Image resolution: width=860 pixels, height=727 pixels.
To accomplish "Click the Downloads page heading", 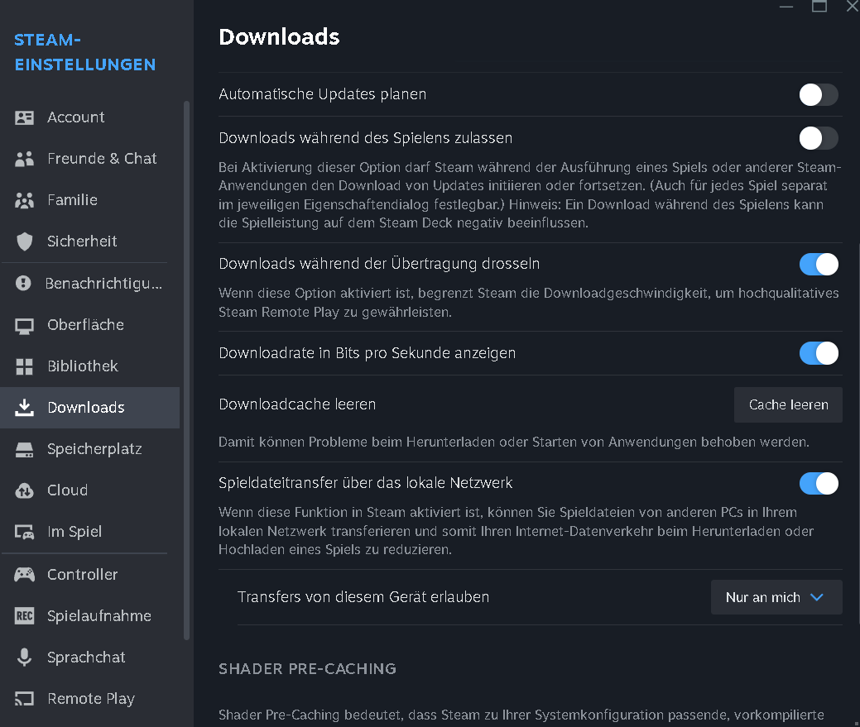I will tap(279, 37).
